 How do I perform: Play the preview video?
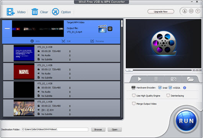pyautogui.click(x=139, y=79)
